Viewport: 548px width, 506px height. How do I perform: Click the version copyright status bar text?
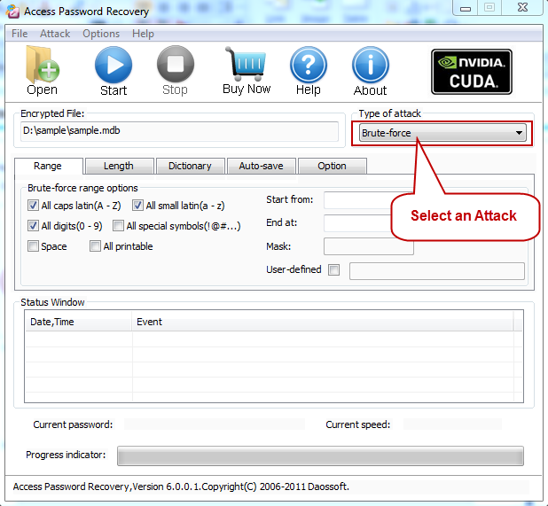click(x=181, y=487)
